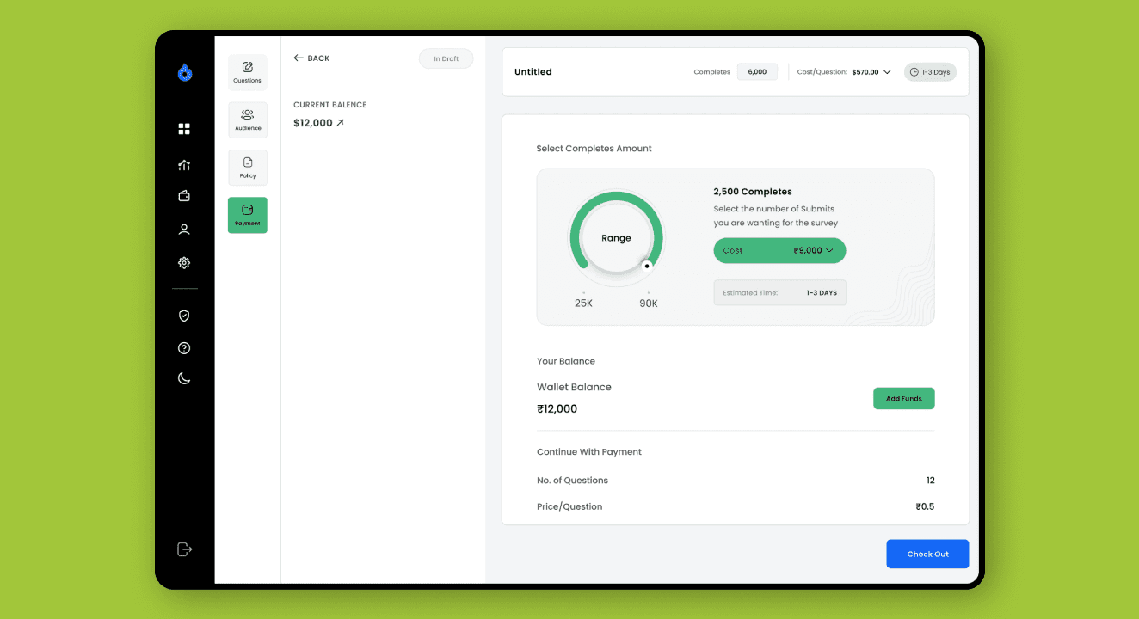Click the Price/Question value ₹0.5

[925, 507]
